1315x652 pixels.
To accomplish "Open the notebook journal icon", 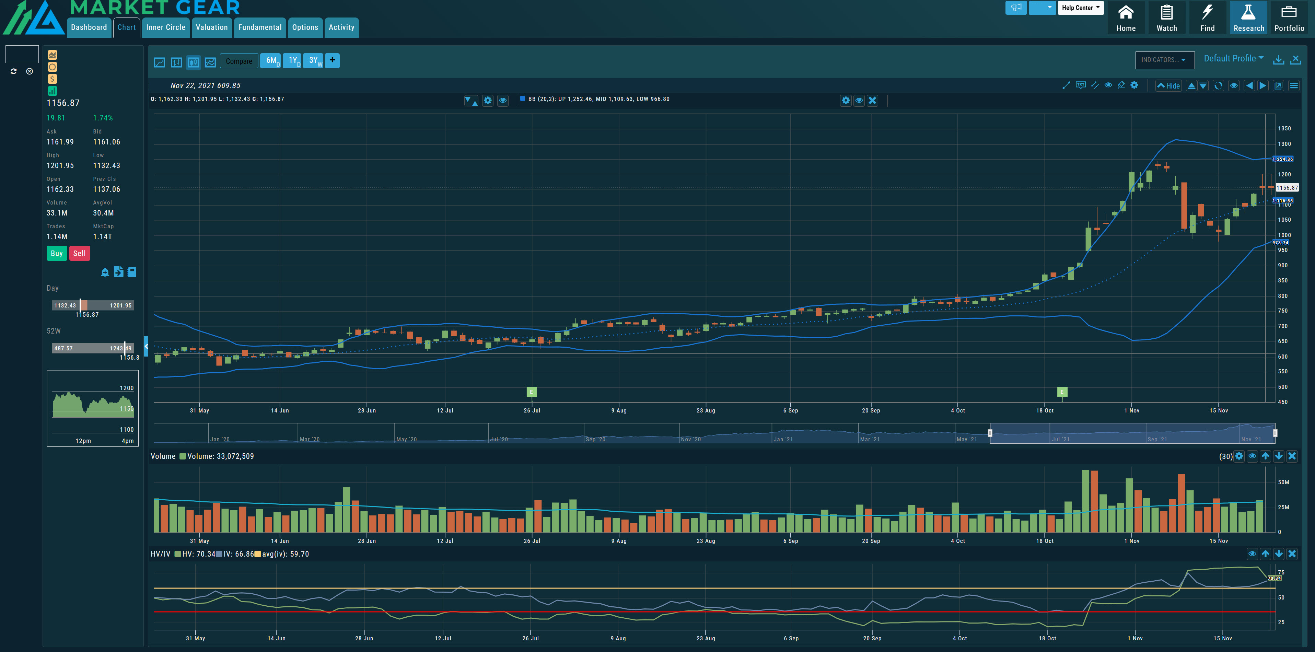I will click(132, 272).
